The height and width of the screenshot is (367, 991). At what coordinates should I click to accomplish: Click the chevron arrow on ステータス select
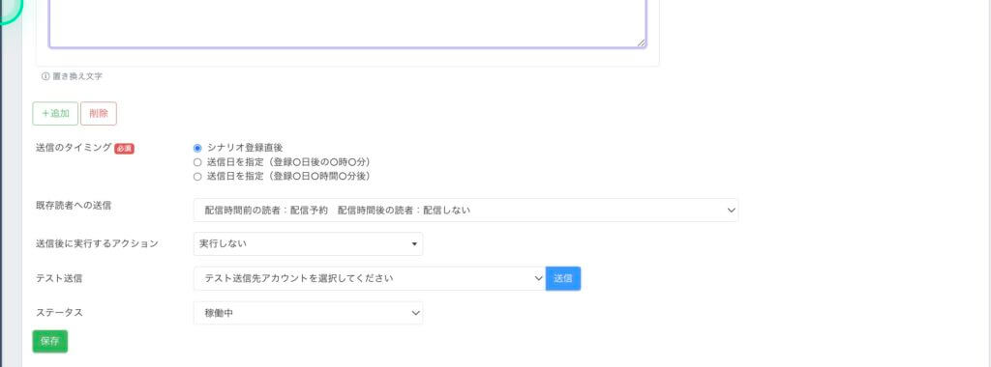[x=415, y=313]
